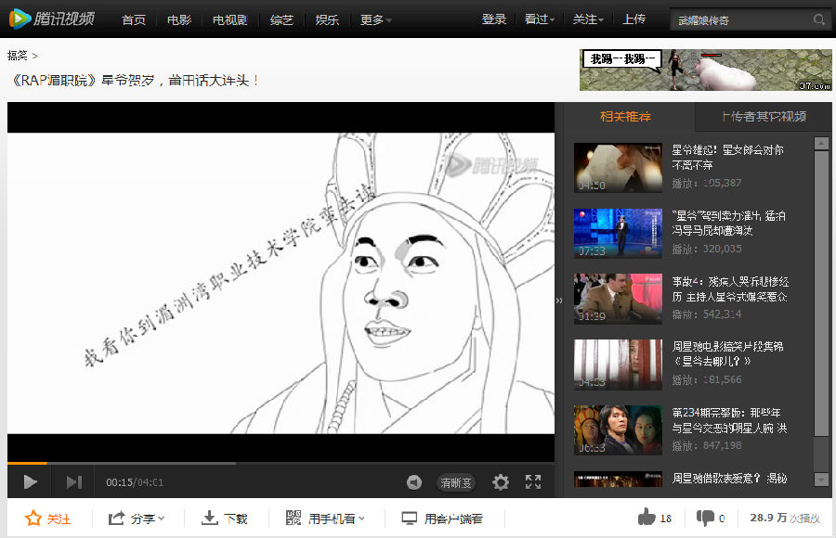Click the 下载 download button
The width and height of the screenshot is (836, 538).
pyautogui.click(x=226, y=519)
